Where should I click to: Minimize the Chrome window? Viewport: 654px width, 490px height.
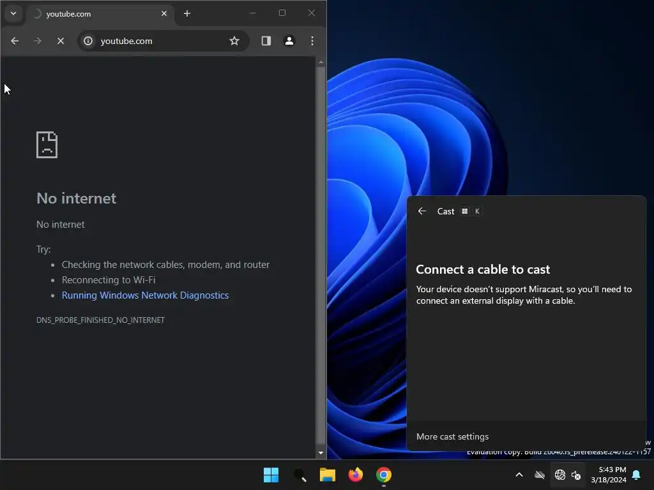(253, 13)
